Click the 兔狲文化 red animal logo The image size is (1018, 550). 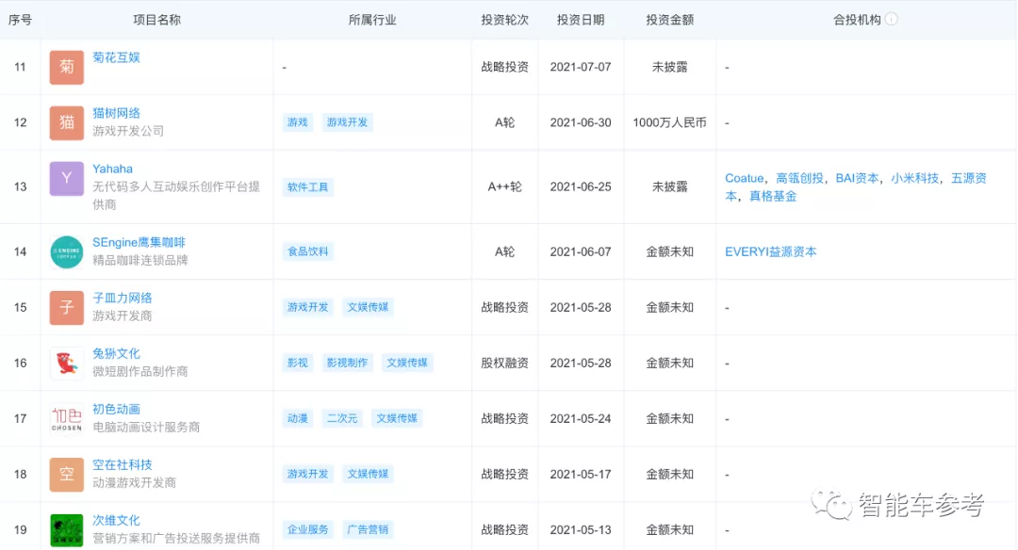(65, 363)
